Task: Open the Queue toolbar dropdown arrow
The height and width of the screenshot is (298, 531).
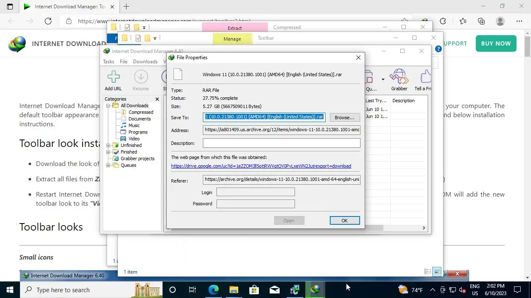Action: 383,79
